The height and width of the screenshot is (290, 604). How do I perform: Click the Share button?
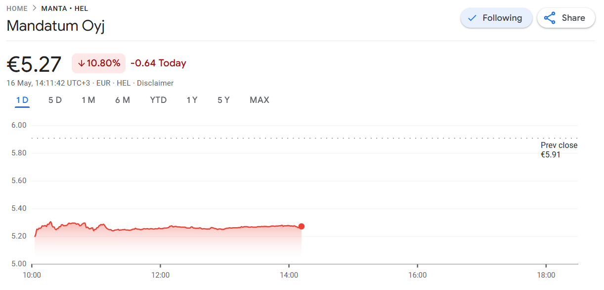pos(566,18)
